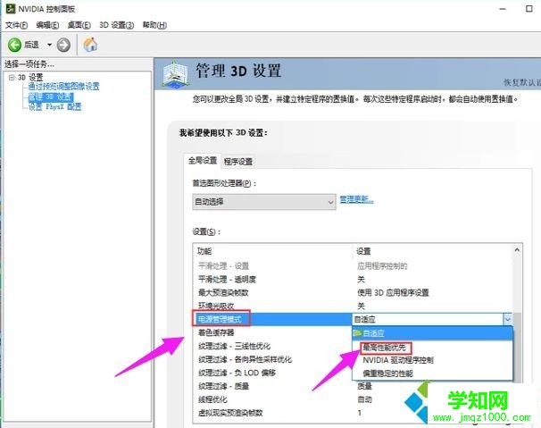Open the 帮助(H) menu
Image resolution: width=541 pixels, height=428 pixels.
154,25
